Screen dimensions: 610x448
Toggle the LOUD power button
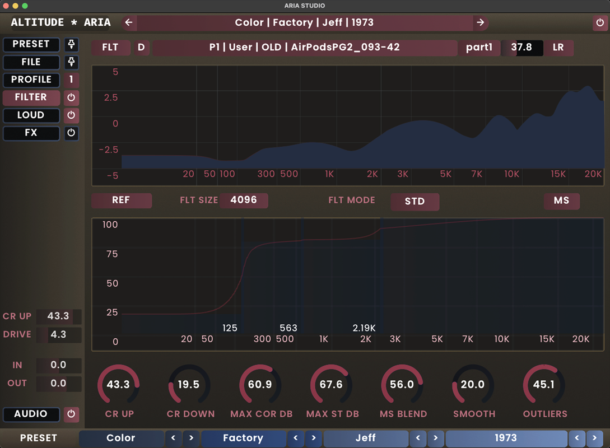(71, 115)
